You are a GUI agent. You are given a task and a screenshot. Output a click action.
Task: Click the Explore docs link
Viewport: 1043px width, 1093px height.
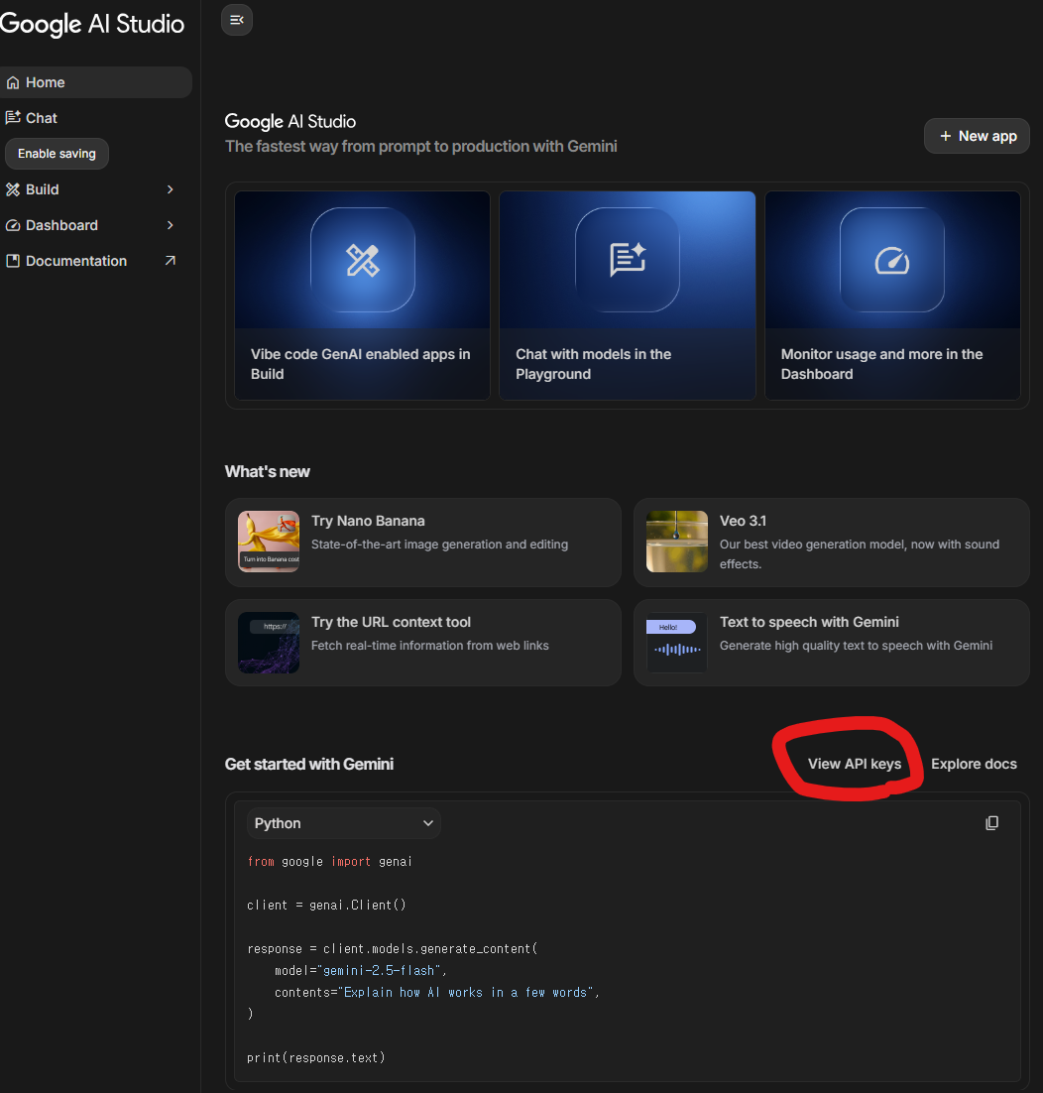(x=974, y=764)
